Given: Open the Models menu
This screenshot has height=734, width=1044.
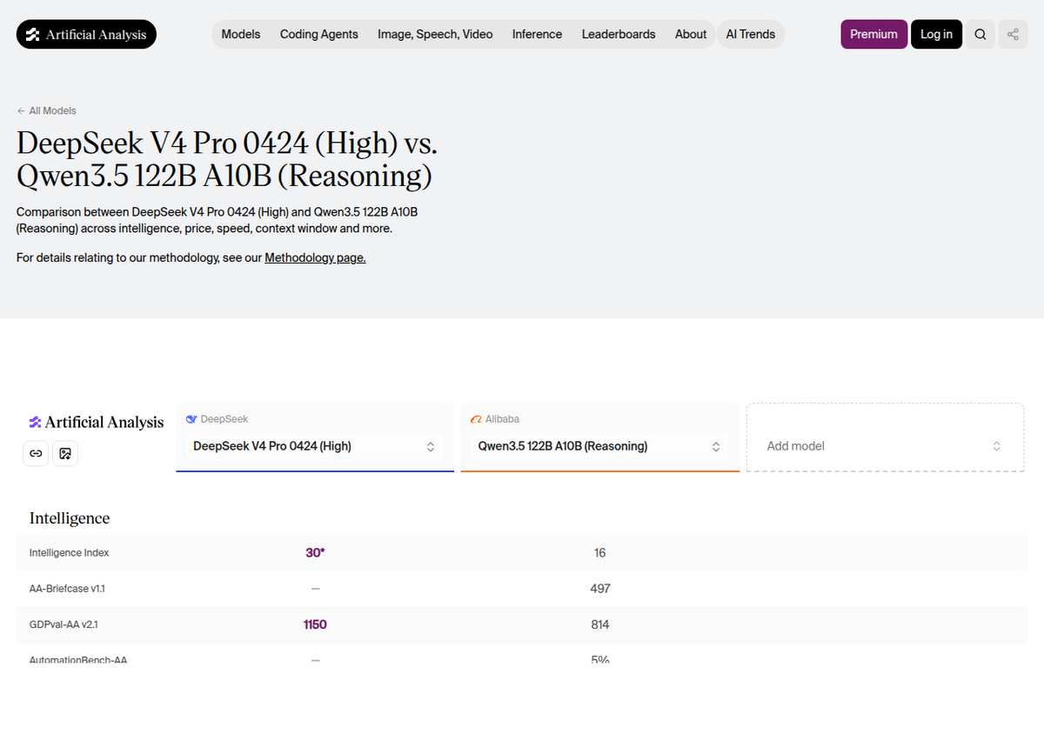Looking at the screenshot, I should (241, 34).
